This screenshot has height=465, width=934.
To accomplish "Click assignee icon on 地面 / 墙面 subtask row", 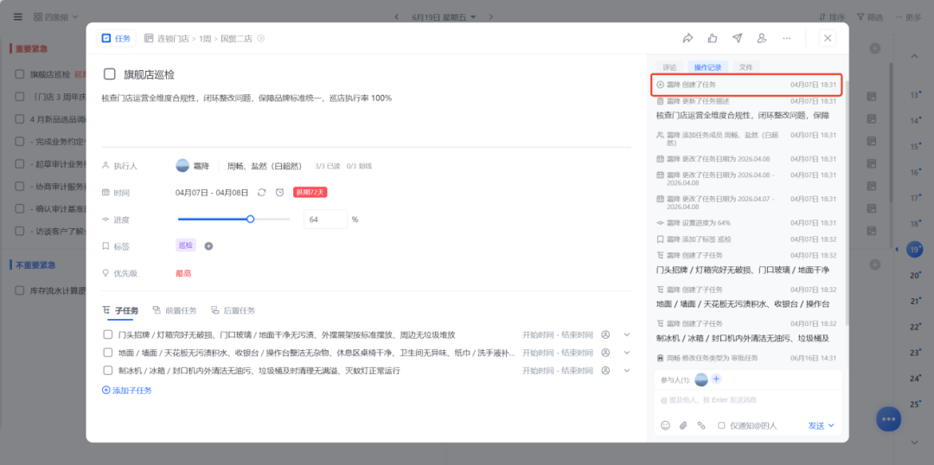I will [605, 353].
